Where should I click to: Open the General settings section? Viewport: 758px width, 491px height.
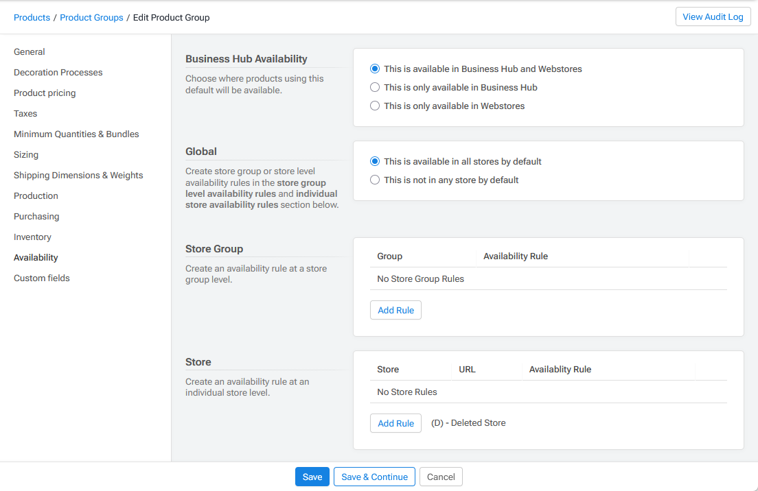click(x=29, y=51)
